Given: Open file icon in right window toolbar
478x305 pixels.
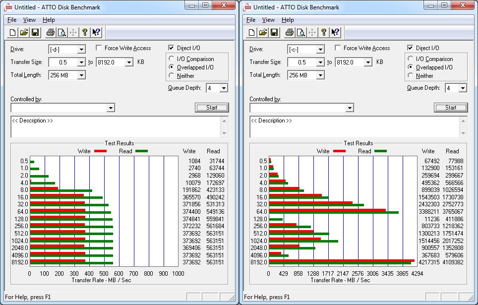Looking at the screenshot, I should pyautogui.click(x=263, y=32).
